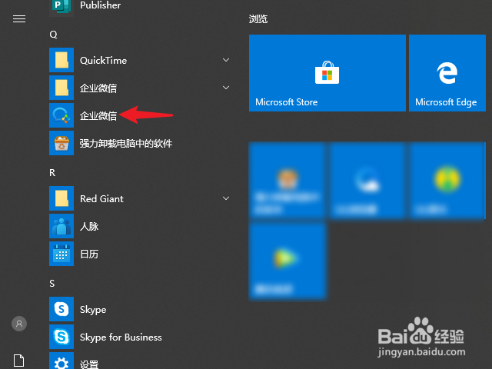Select the Red Giant label
This screenshot has height=369, width=492.
coord(101,198)
